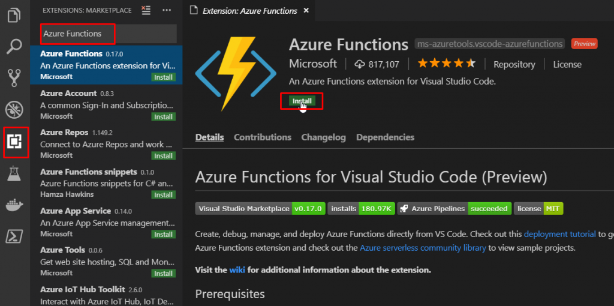The height and width of the screenshot is (306, 614).
Task: Click the Azure Pipelines succeeded badge
Action: click(x=455, y=208)
